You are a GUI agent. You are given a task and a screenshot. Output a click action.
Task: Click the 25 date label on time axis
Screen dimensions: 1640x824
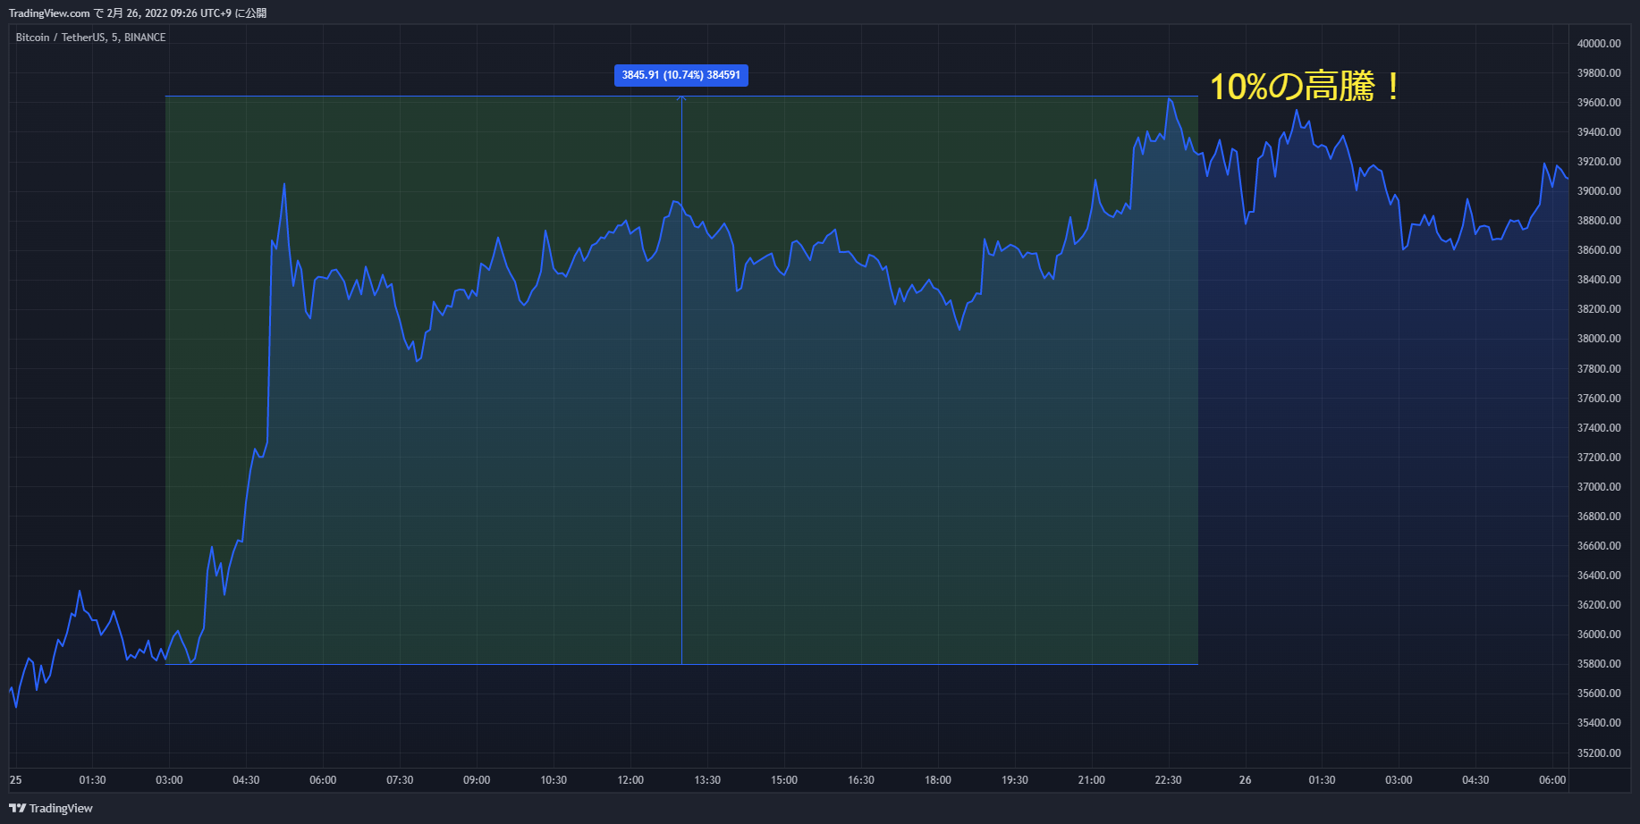click(x=15, y=780)
